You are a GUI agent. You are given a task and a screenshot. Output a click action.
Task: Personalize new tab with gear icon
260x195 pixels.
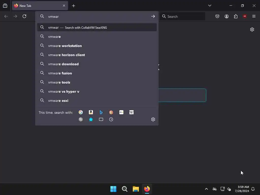(252, 29)
